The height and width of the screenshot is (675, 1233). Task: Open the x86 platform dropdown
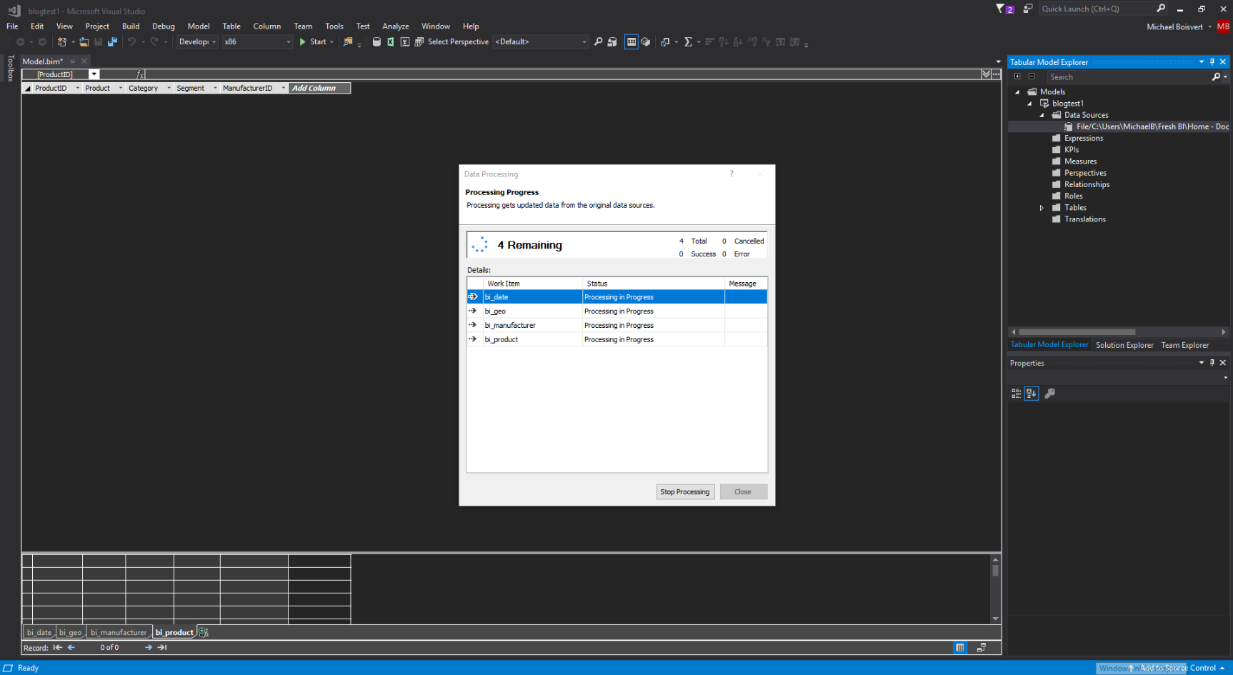pyautogui.click(x=257, y=42)
